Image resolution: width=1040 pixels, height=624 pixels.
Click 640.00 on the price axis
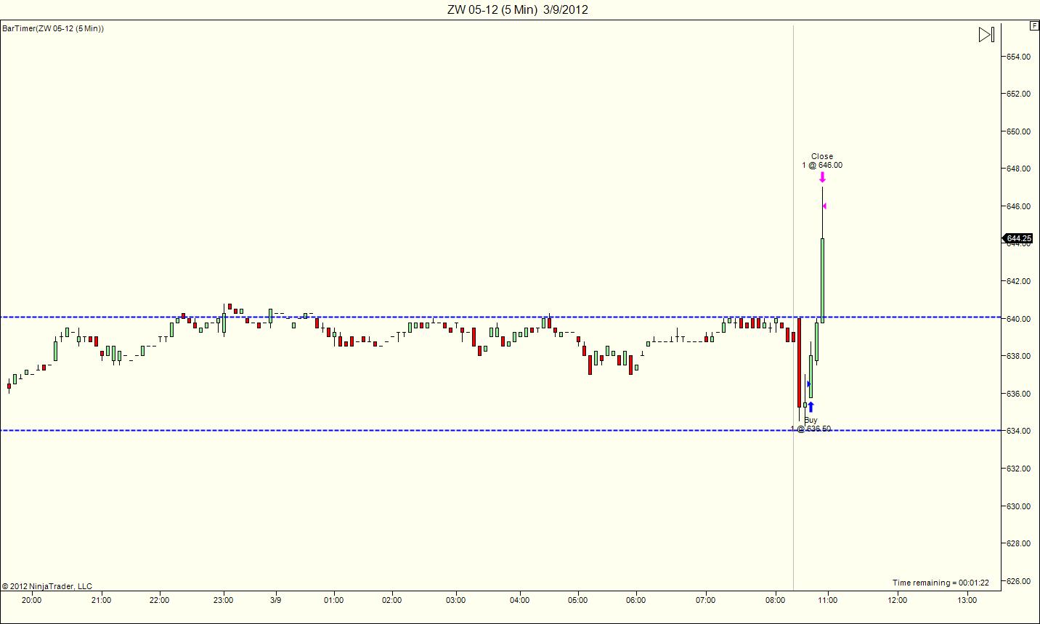(1018, 319)
